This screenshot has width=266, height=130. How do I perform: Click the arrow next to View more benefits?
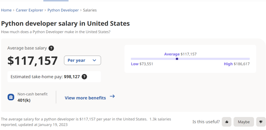point(112,96)
